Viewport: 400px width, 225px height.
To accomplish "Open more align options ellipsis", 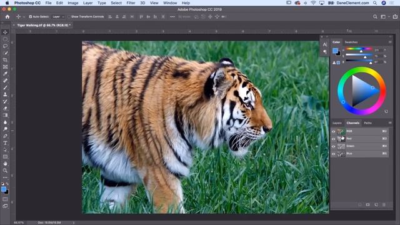I will click(x=172, y=17).
